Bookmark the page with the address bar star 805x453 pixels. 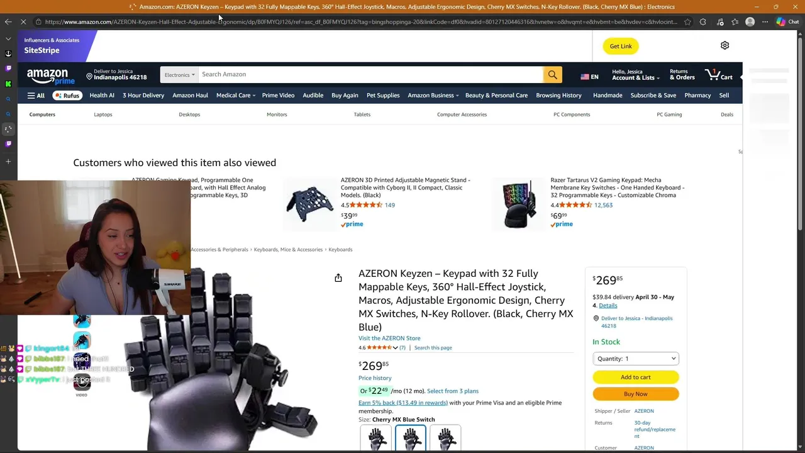pyautogui.click(x=687, y=21)
